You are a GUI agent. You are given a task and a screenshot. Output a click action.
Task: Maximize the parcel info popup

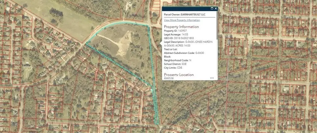(212, 9)
